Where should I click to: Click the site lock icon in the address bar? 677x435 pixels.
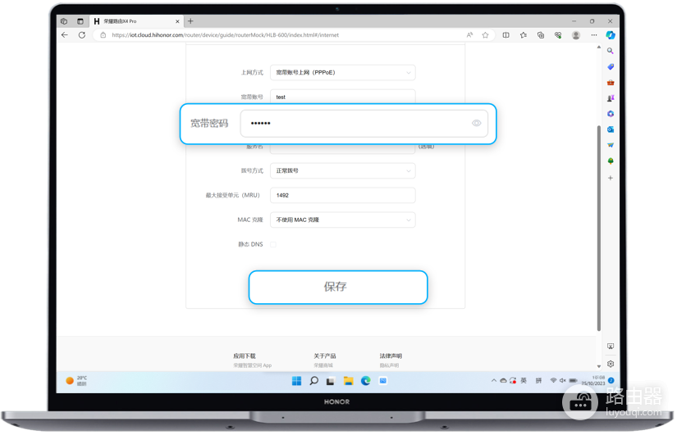click(103, 35)
